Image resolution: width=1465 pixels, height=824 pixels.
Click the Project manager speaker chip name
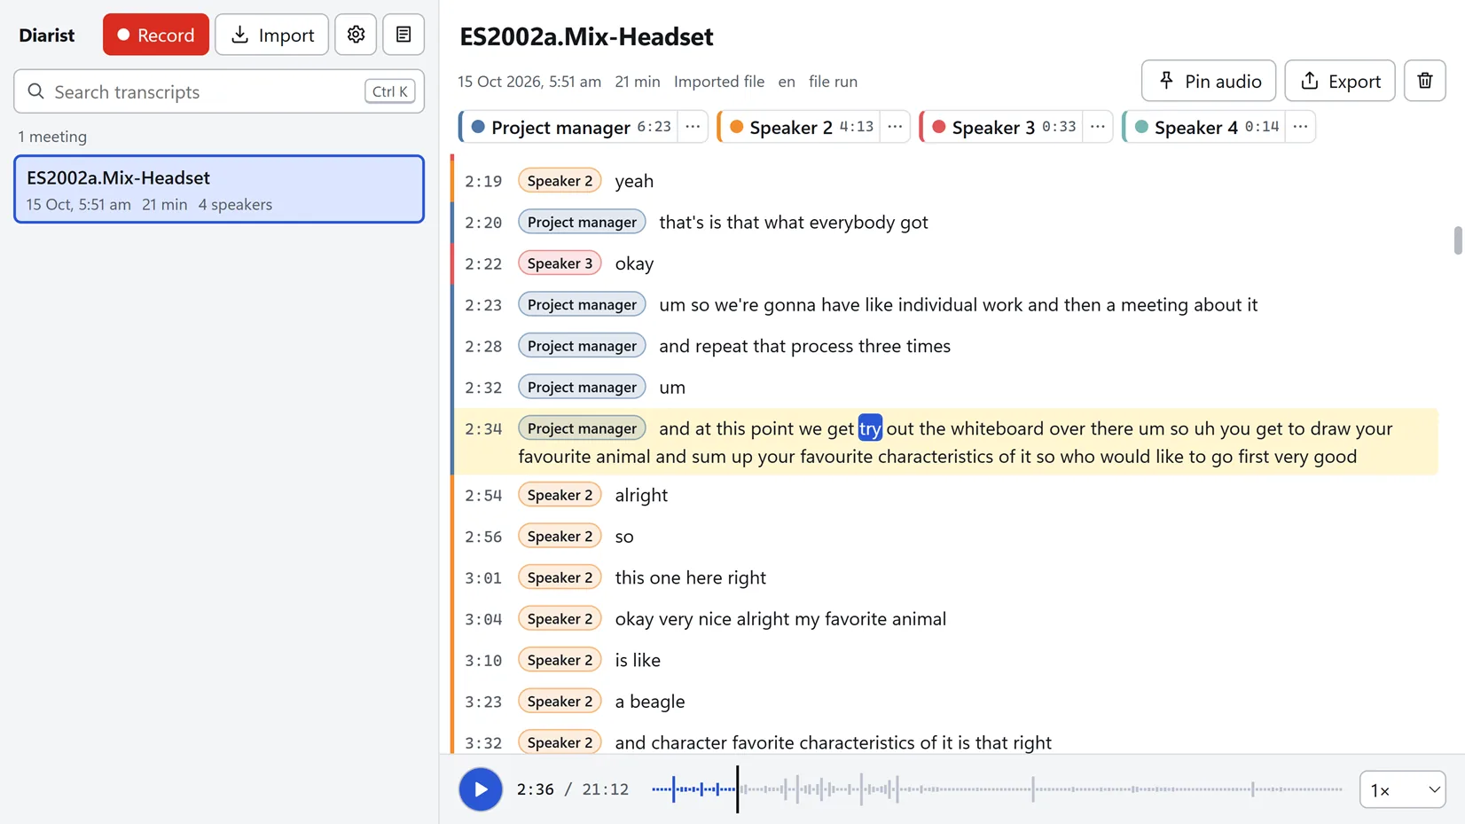pos(560,128)
